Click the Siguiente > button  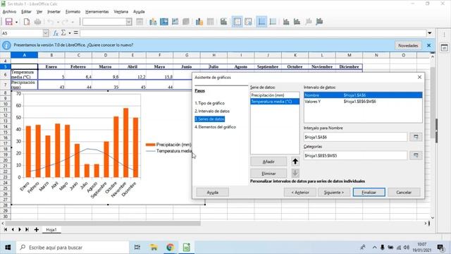[333, 192]
